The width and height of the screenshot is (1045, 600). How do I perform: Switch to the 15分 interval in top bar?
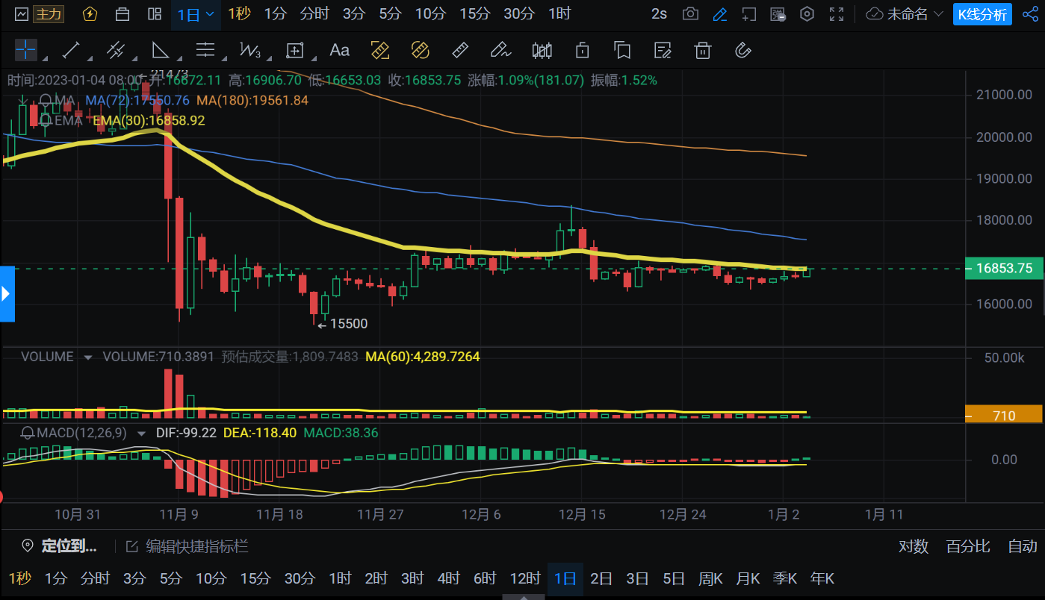tap(474, 14)
